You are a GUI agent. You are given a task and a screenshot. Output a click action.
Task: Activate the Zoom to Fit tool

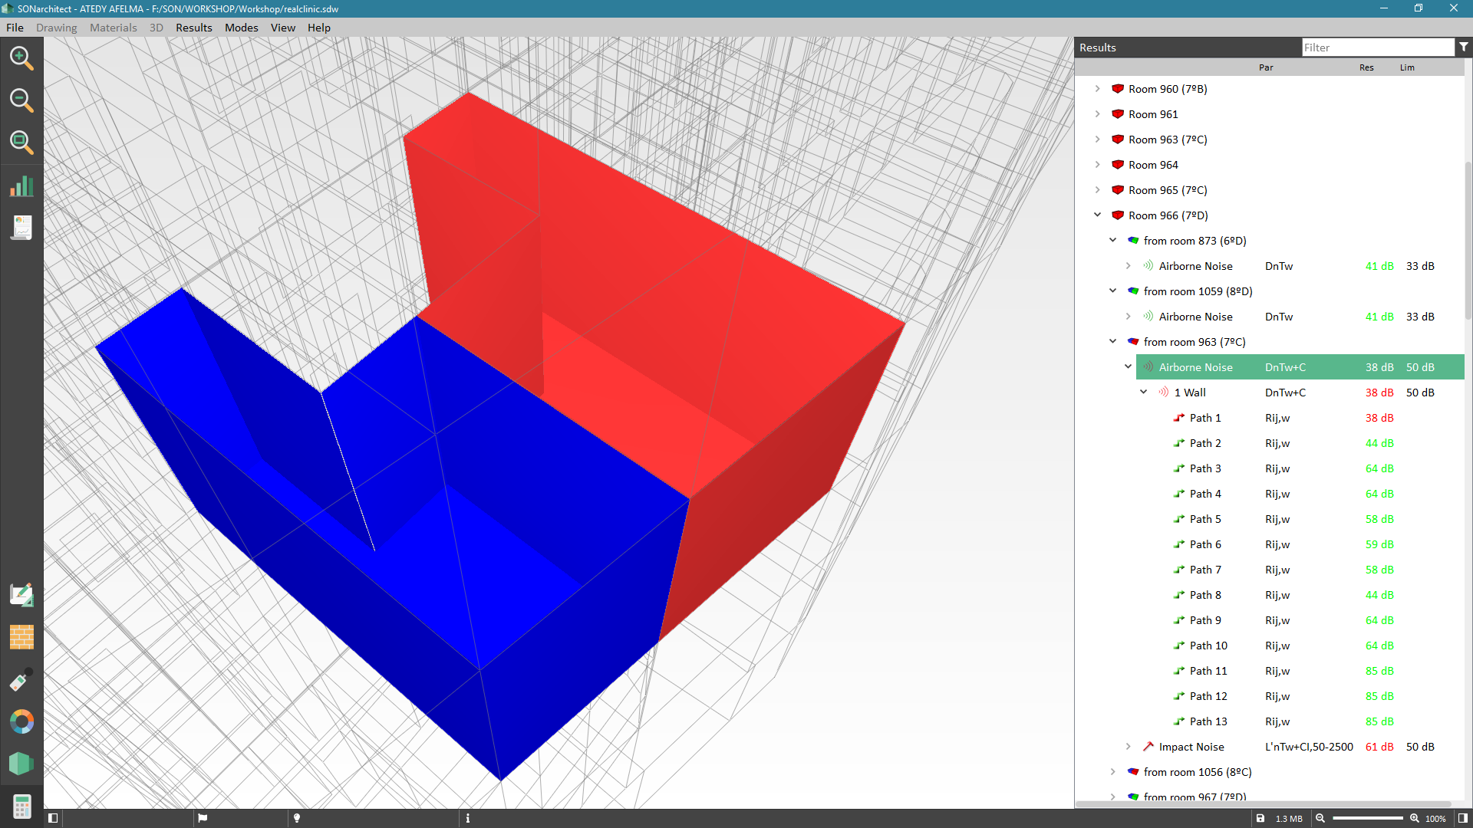coord(21,142)
